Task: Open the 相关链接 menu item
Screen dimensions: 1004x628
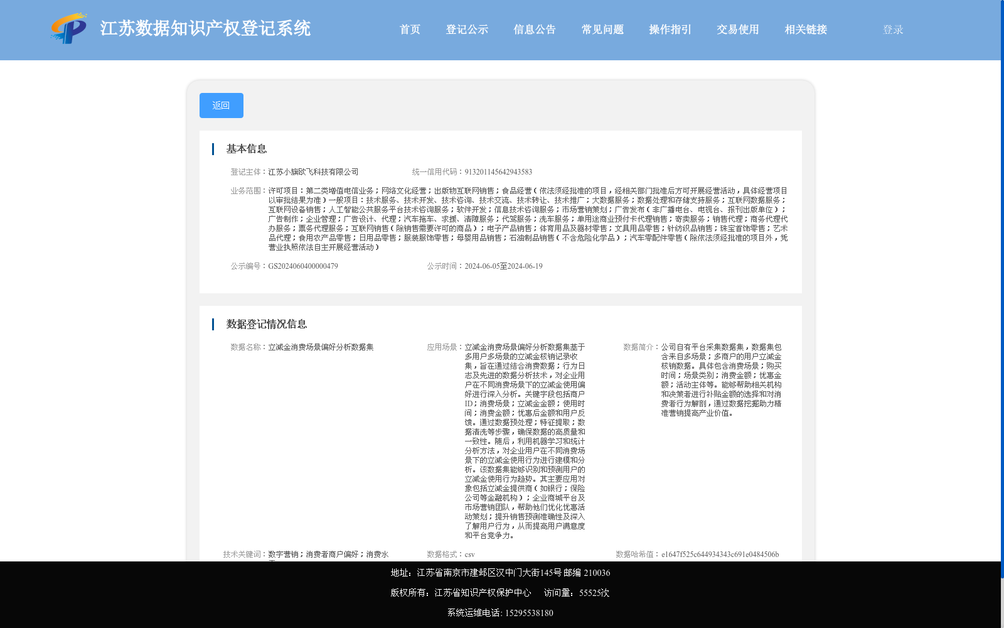Action: [x=806, y=30]
